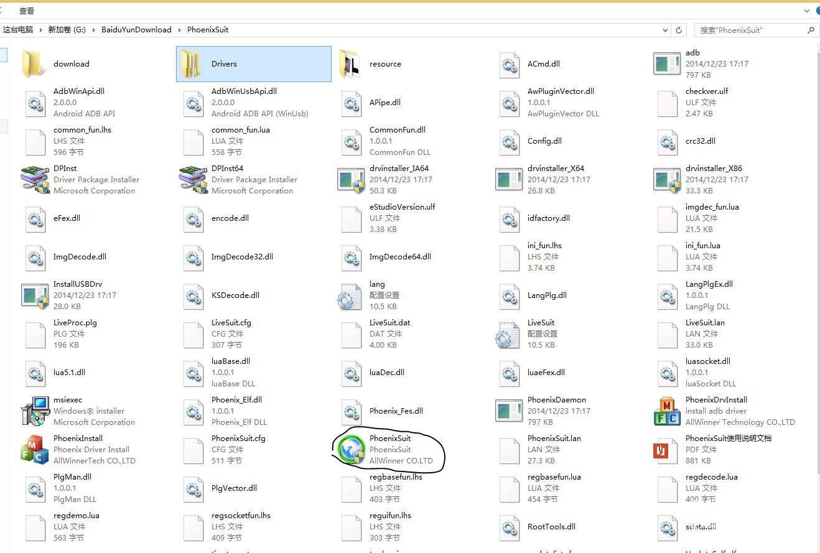Viewport: 820px width, 553px height.
Task: Click the LiveSuit configuration settings gear icon
Action: pyautogui.click(x=508, y=334)
